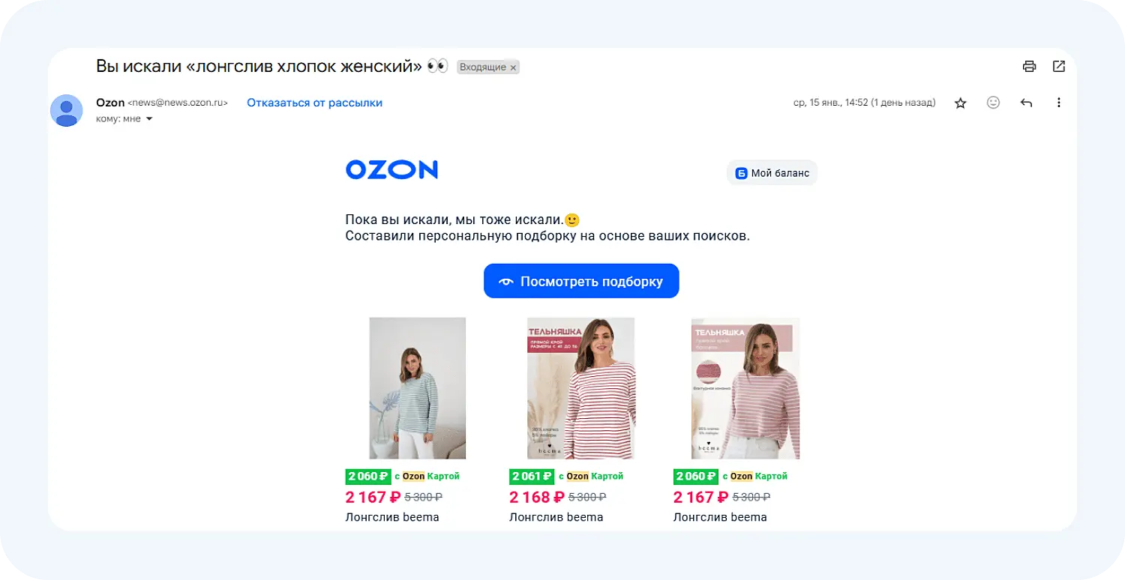Click the print email icon

pos(1028,66)
